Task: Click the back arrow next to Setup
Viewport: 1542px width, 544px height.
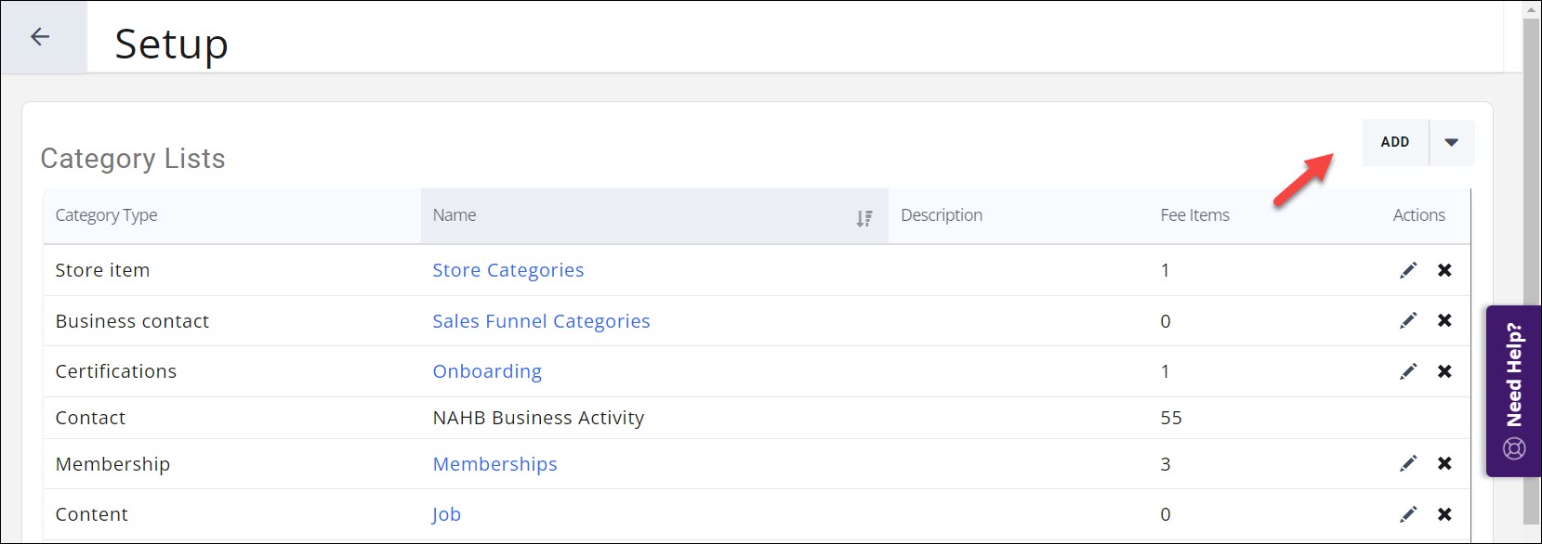Action: click(x=40, y=37)
